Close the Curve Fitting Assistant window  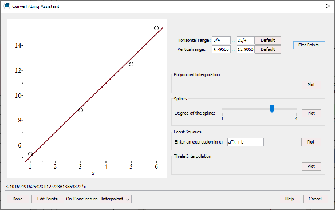328,6
